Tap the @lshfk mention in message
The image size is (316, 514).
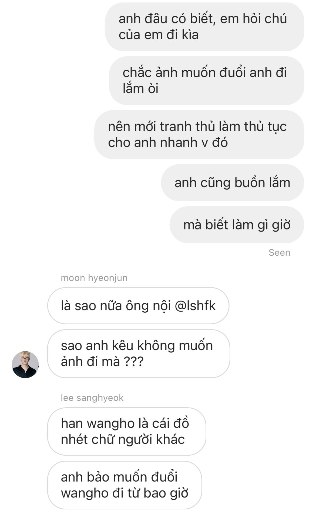[x=195, y=306]
